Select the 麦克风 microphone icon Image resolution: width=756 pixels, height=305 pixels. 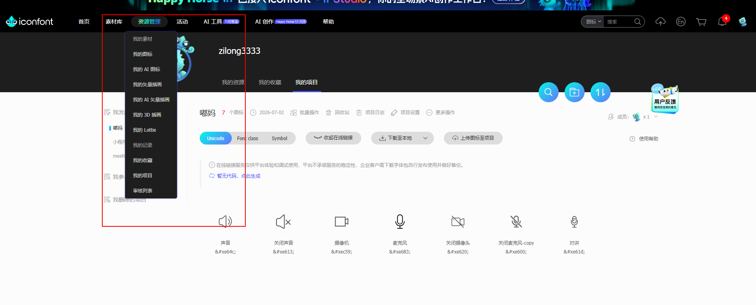[x=400, y=222]
